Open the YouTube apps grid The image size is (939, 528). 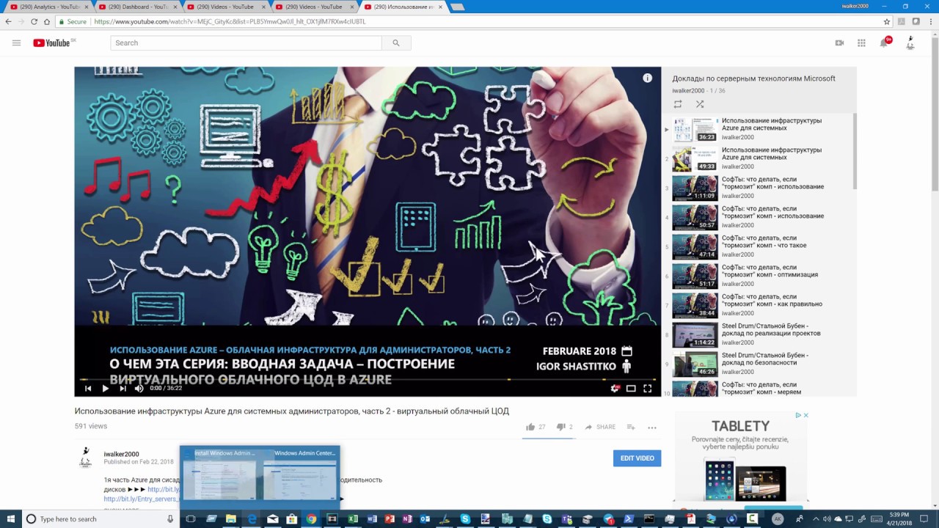tap(861, 43)
